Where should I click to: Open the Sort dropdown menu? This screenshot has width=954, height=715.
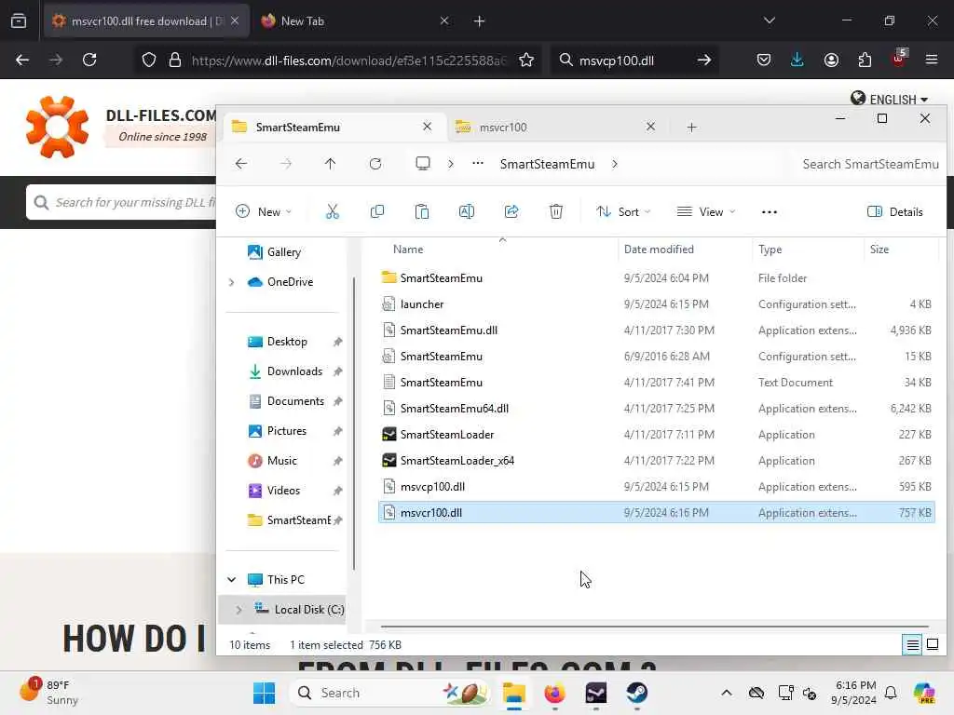coord(623,211)
